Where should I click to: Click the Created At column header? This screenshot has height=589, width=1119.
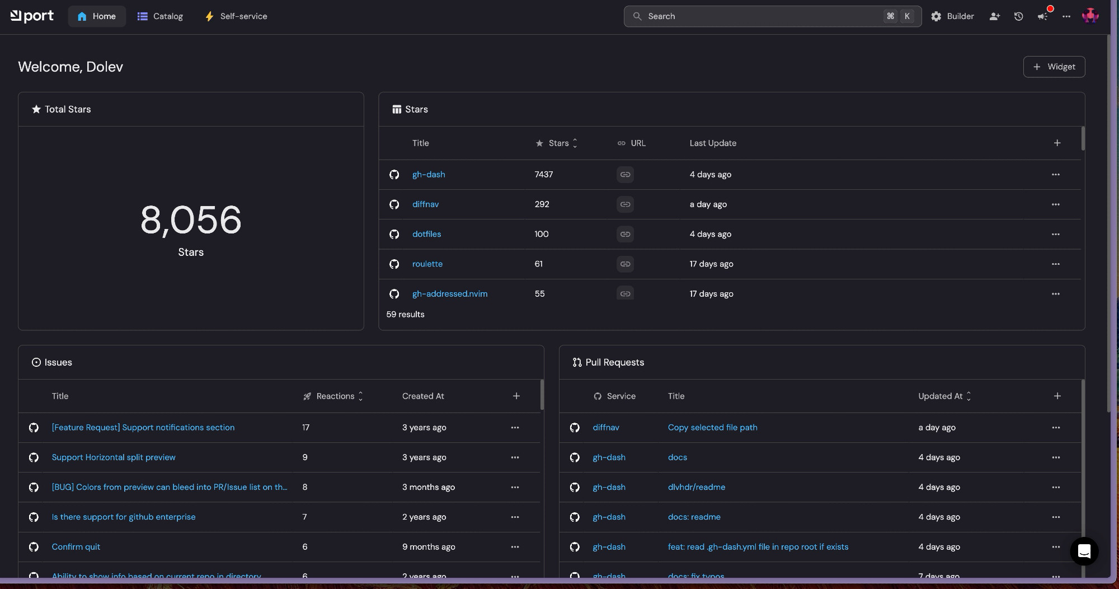pos(422,396)
